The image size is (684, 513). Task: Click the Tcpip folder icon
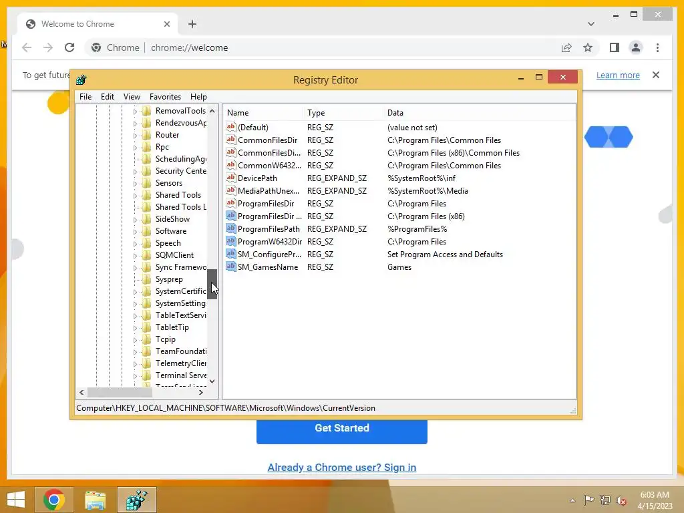147,339
